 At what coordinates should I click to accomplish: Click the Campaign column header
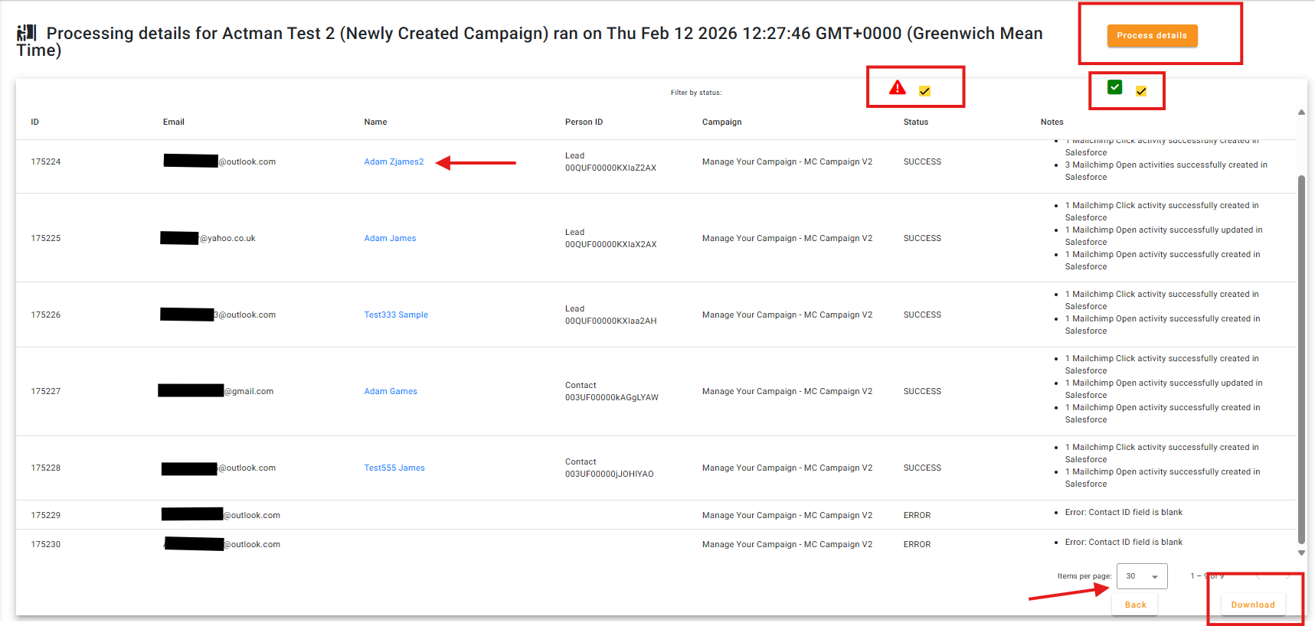pyautogui.click(x=721, y=122)
